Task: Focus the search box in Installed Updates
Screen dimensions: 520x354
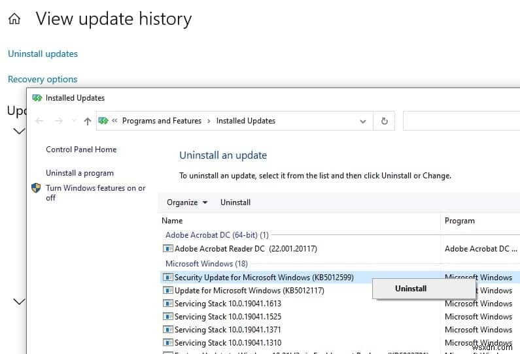Action: tap(461, 121)
